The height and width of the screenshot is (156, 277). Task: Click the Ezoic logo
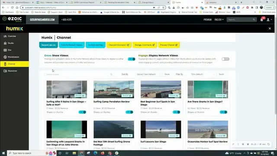(12, 19)
